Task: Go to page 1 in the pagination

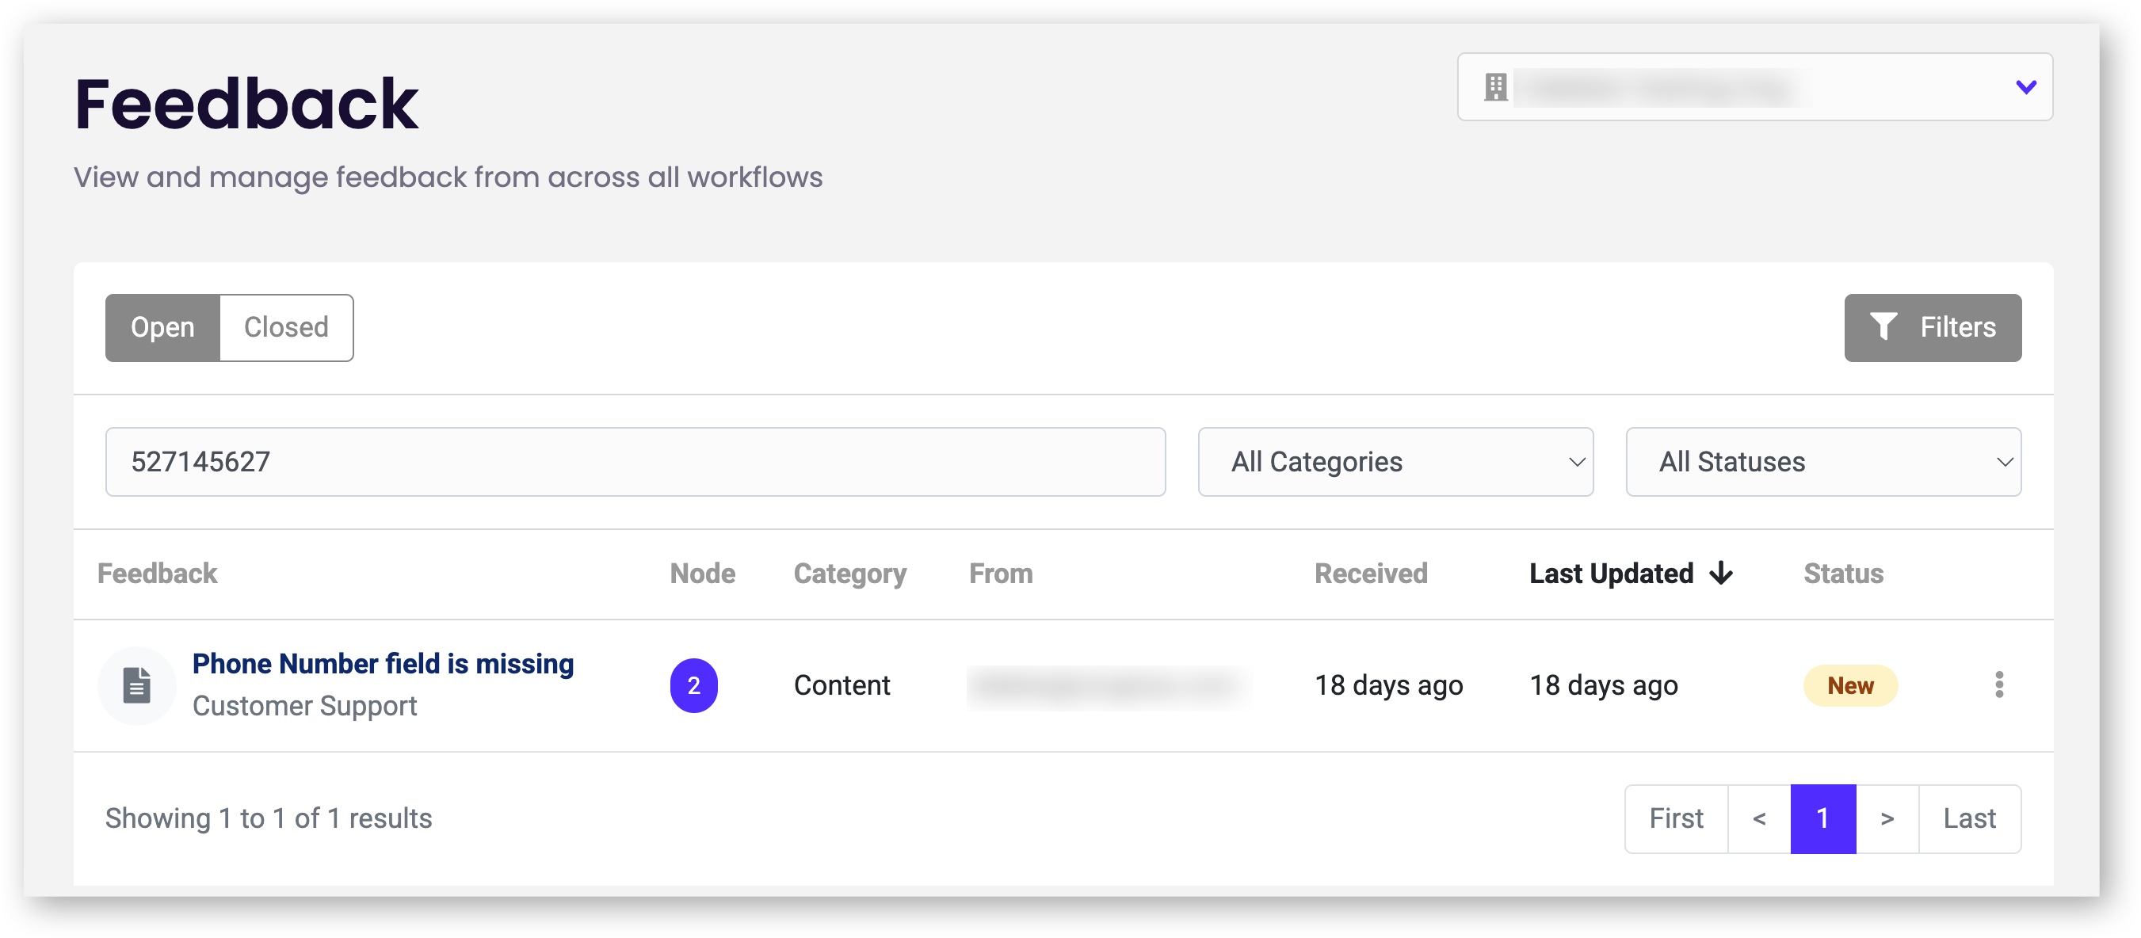Action: pos(1822,818)
